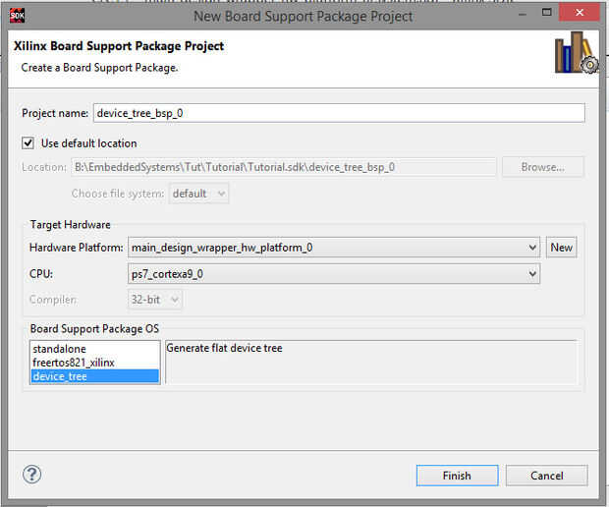609x507 pixels.
Task: Select device_tree in the OS list
Action: tap(59, 376)
